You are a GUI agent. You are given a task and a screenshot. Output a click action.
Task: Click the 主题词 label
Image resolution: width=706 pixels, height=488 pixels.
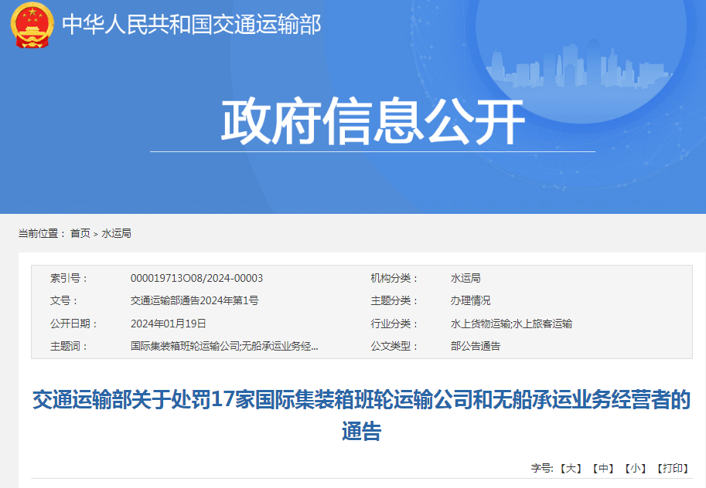point(68,346)
